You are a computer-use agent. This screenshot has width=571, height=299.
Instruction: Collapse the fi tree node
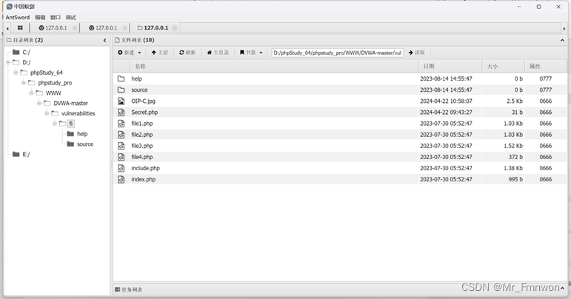click(x=54, y=124)
